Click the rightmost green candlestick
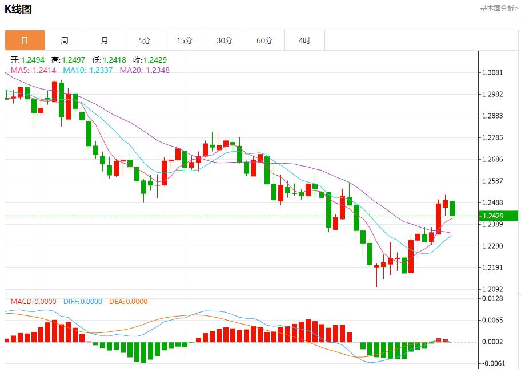 point(452,208)
